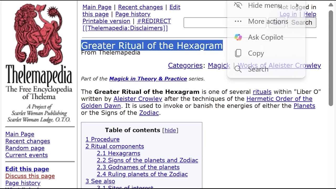This screenshot has height=189, width=336.
Task: Open top Page history link
Action: coord(133,14)
